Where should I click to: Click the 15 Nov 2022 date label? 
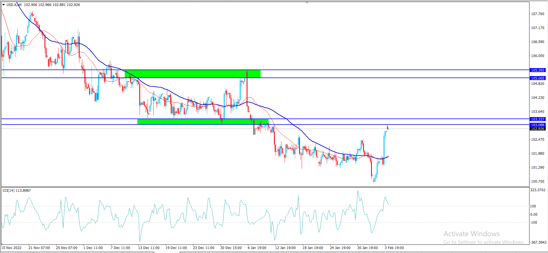[x=11, y=248]
